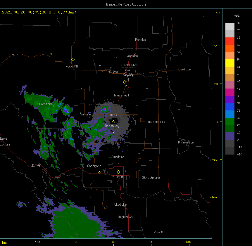
Task: Click the Strathmore label
Action: point(151,178)
